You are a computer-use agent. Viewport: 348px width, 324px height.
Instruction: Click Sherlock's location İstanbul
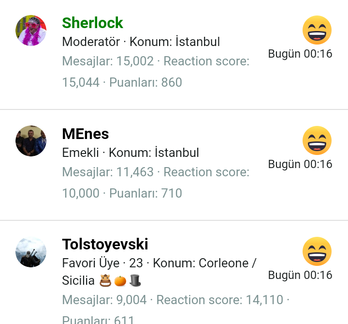tap(198, 42)
